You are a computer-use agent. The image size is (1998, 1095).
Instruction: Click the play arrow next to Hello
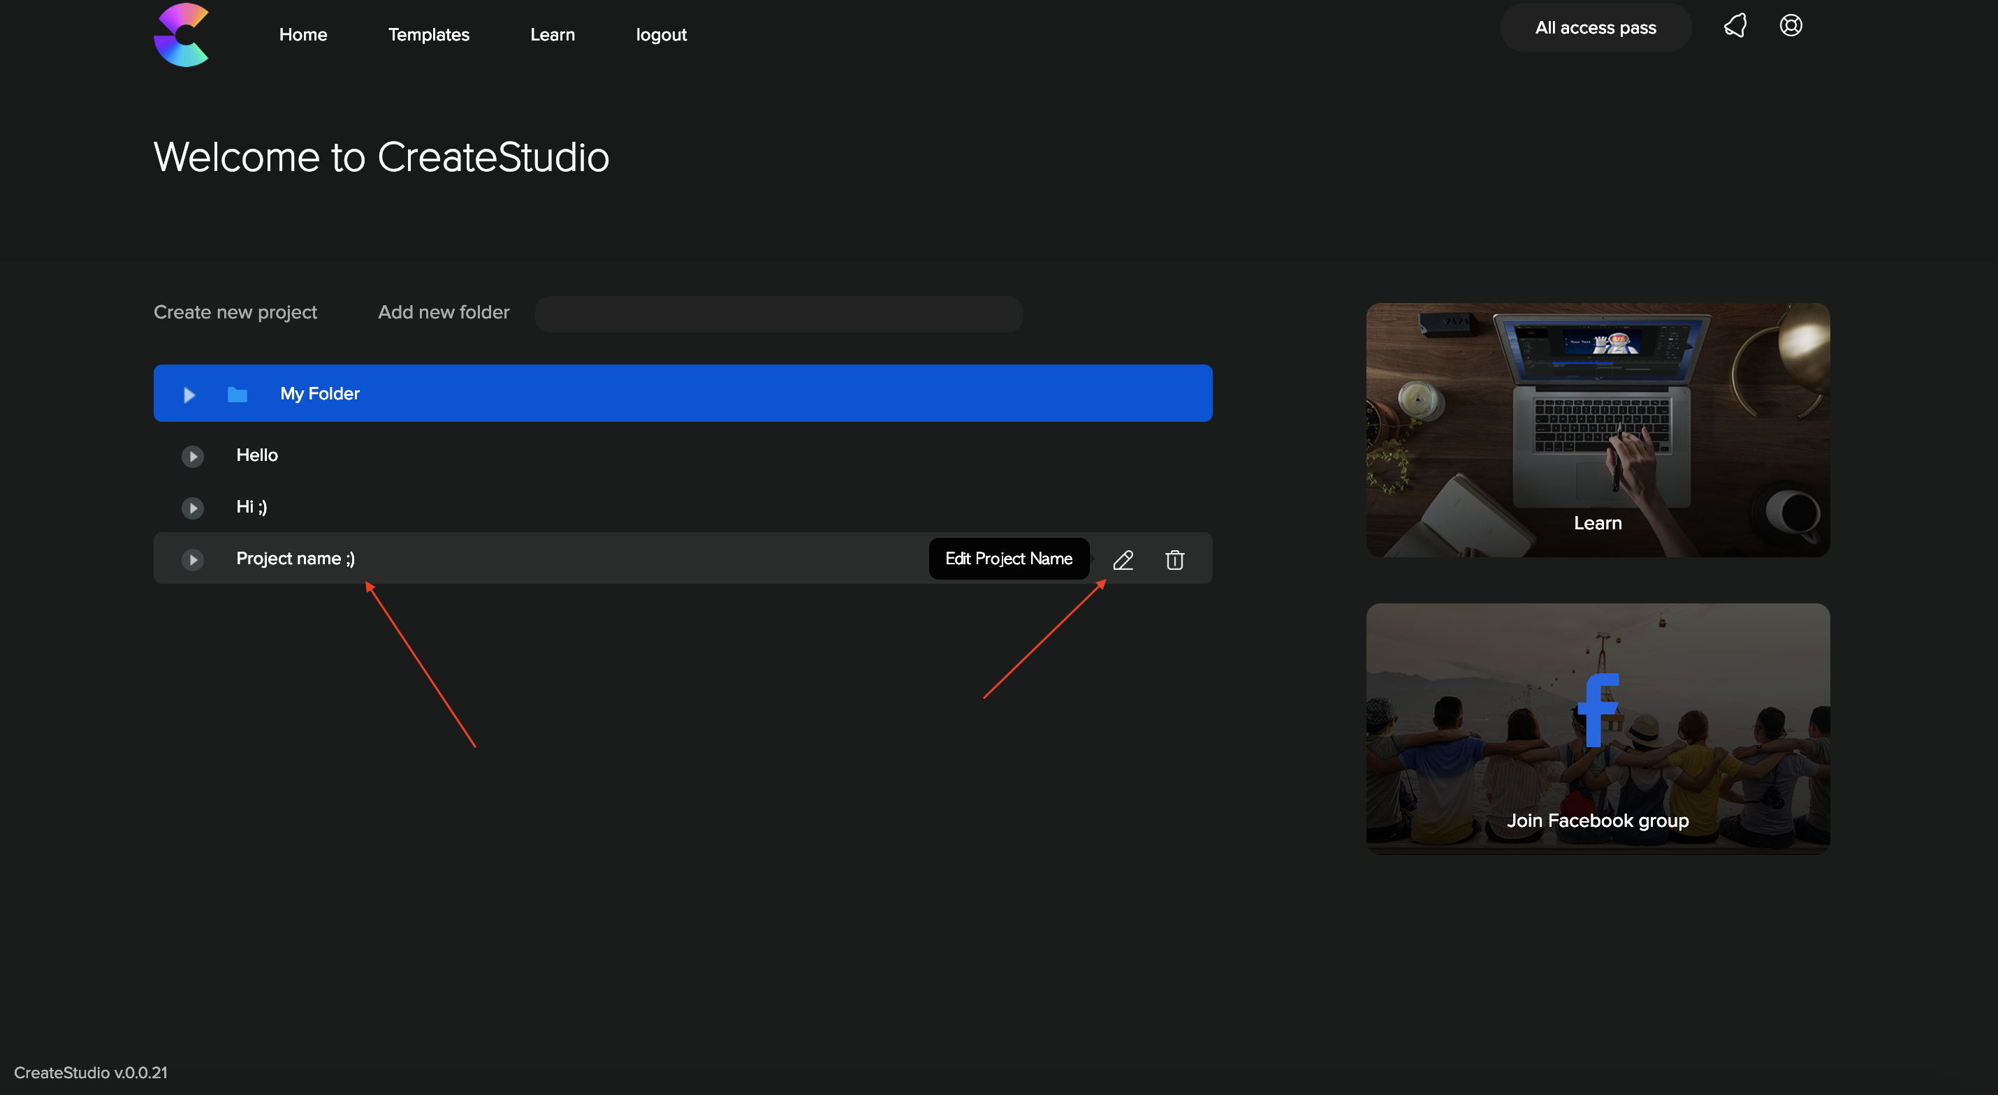pyautogui.click(x=192, y=456)
